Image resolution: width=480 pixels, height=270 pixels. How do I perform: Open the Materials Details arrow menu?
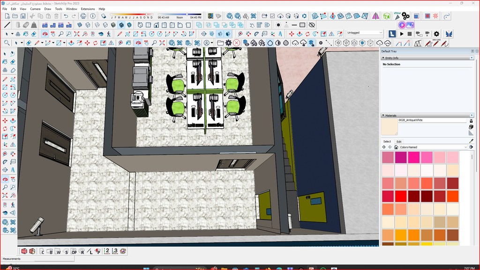[471, 147]
